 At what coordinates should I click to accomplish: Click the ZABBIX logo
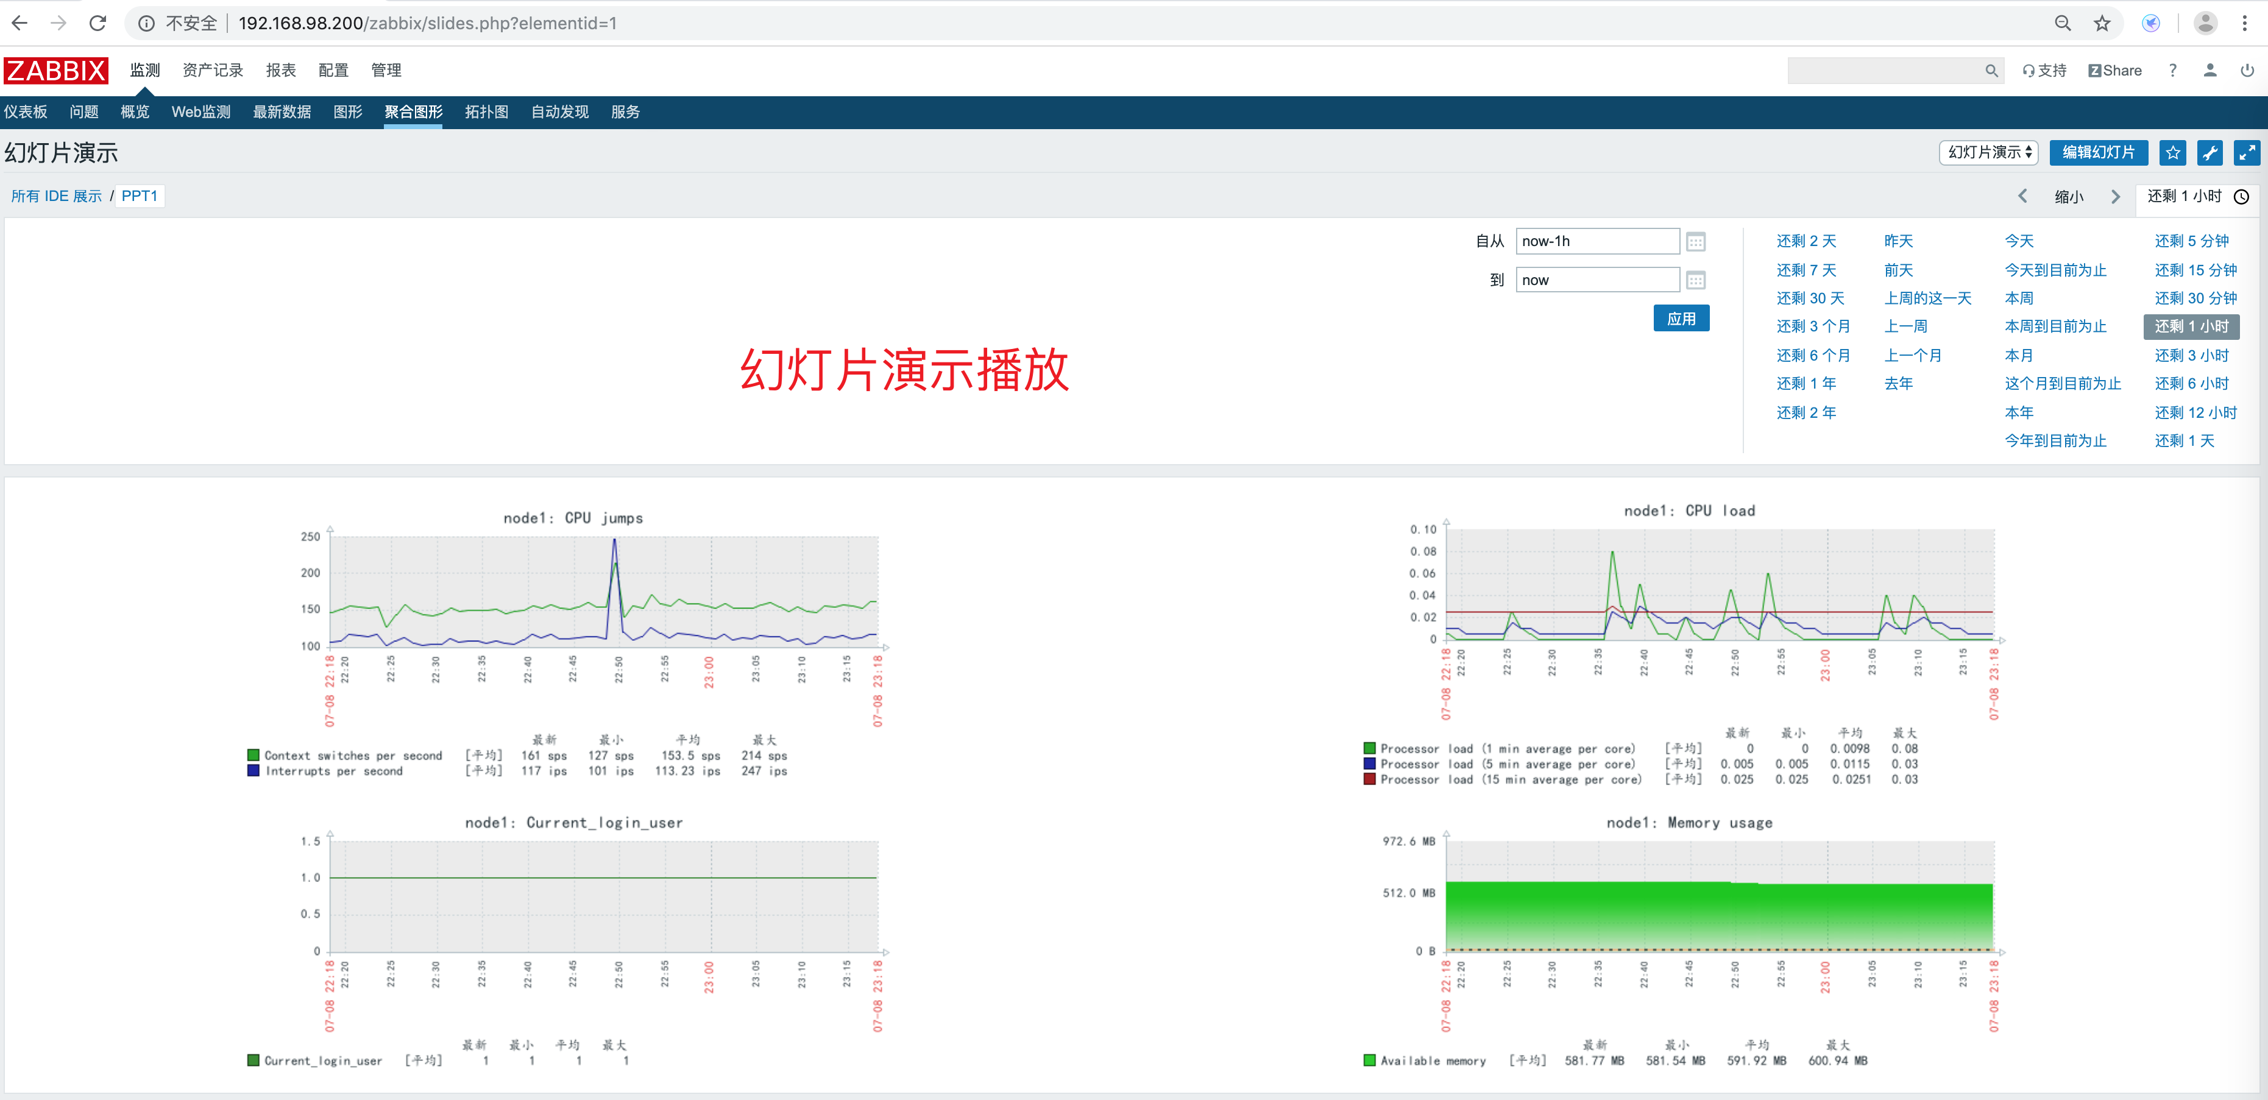(x=55, y=71)
